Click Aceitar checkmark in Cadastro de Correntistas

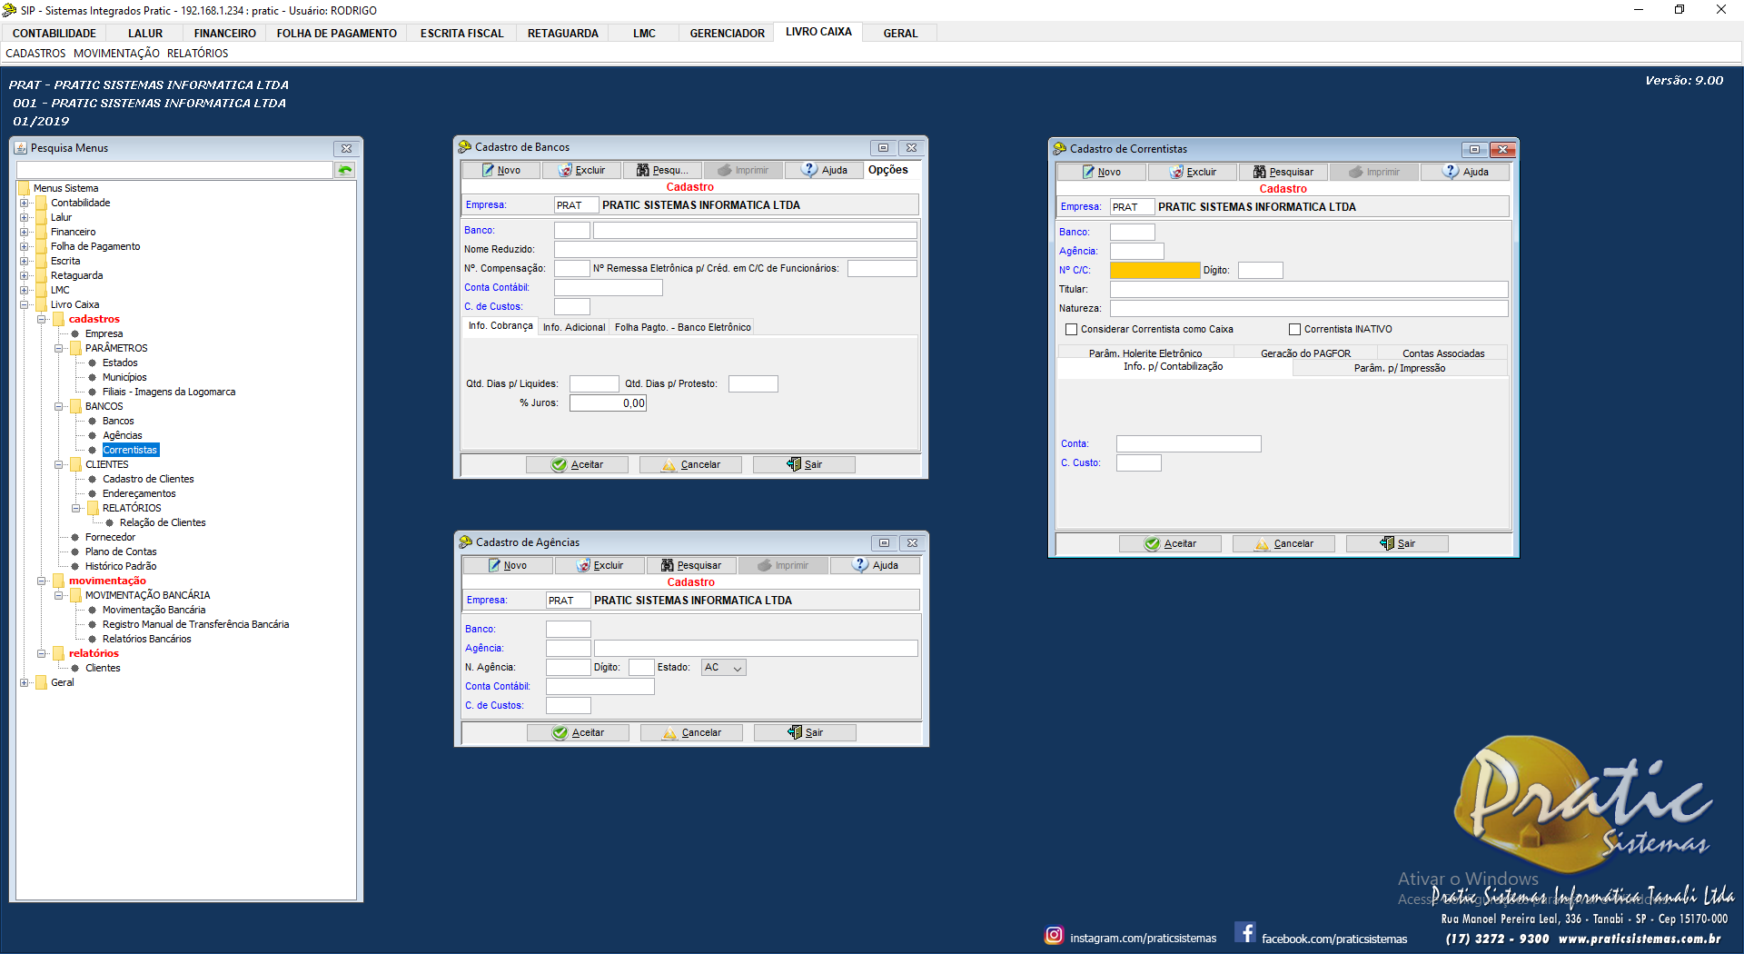(1152, 544)
